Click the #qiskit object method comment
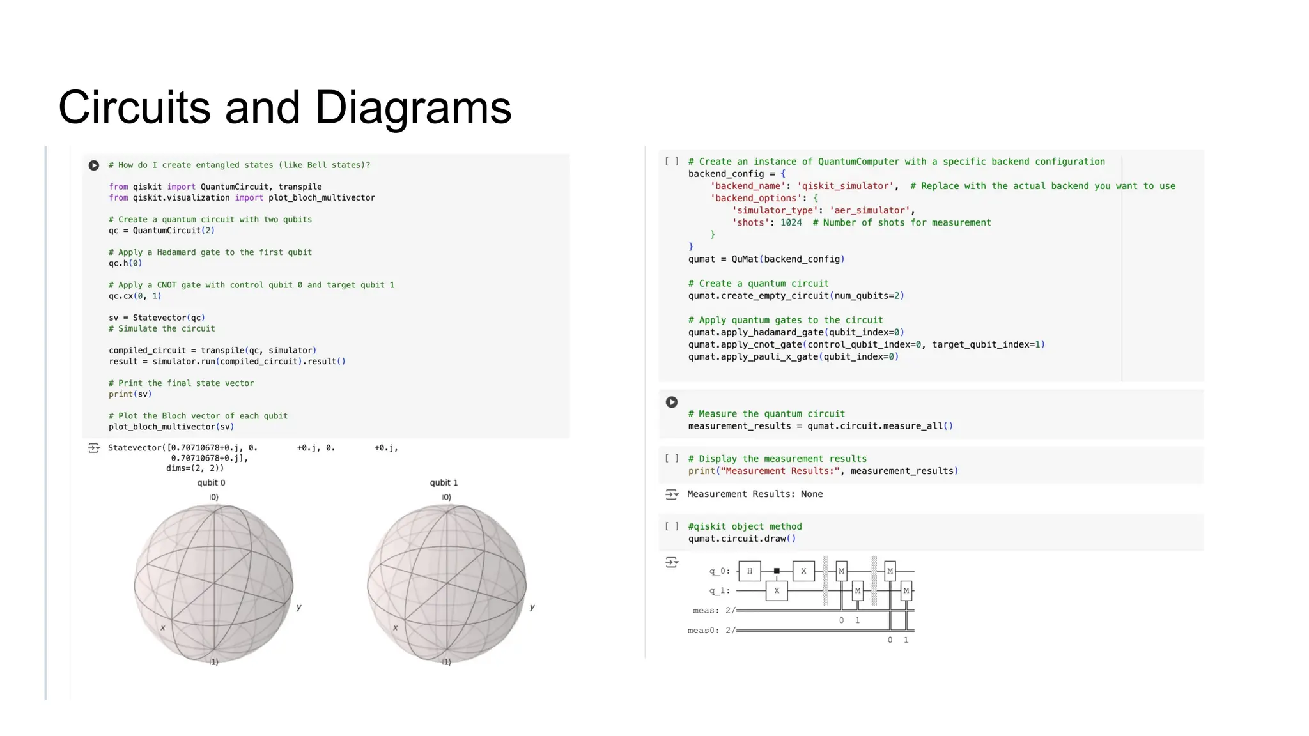The width and height of the screenshot is (1309, 736). (745, 526)
